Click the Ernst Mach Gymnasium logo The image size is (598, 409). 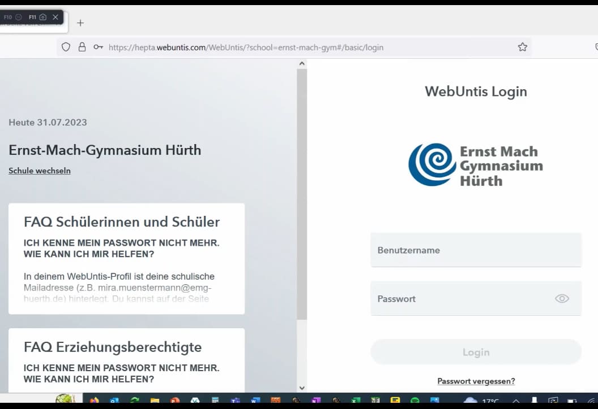click(476, 164)
